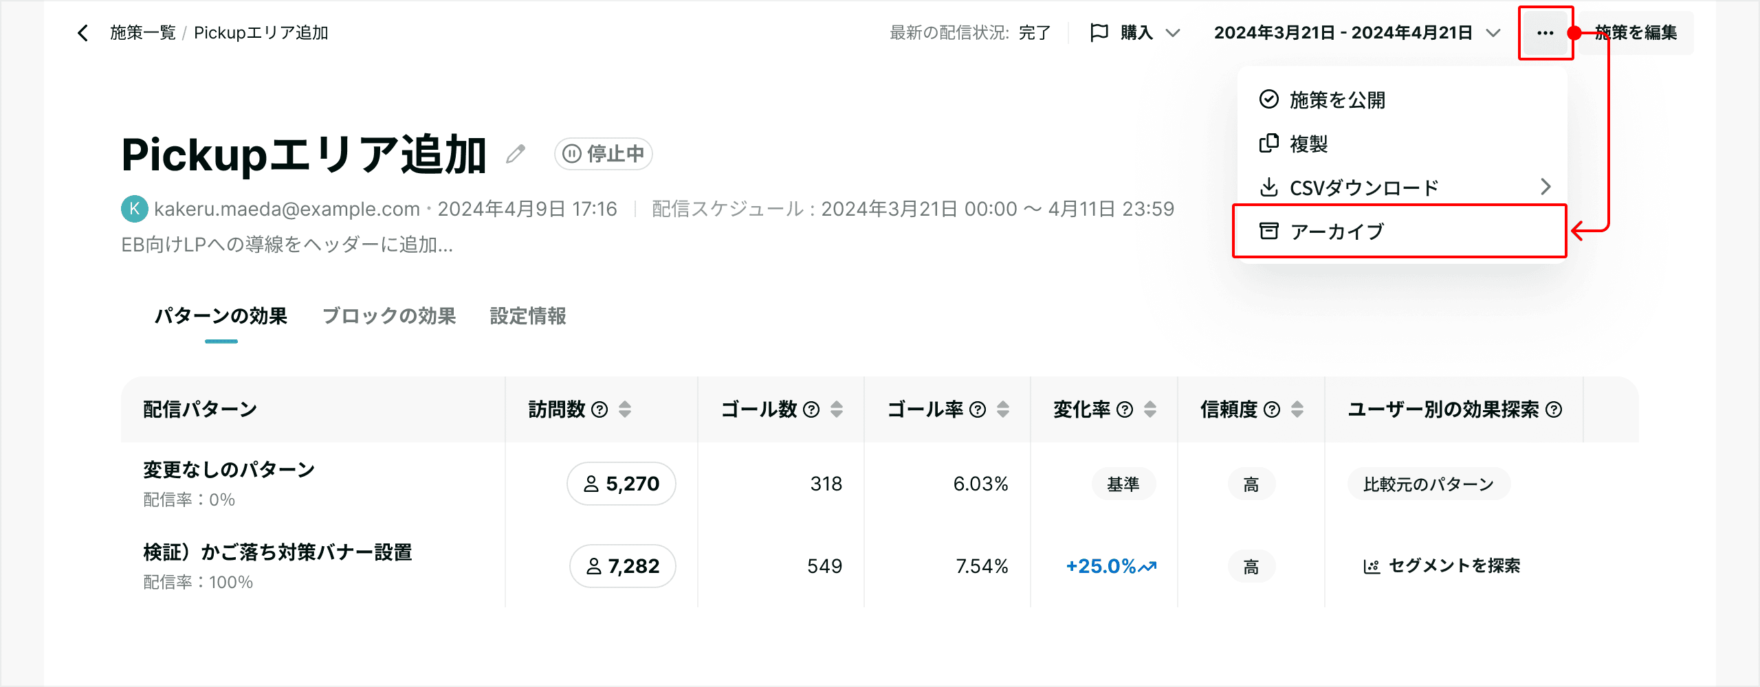Screen dimensions: 1760x687
Task: Open the 購入 goal dropdown
Action: pyautogui.click(x=1135, y=33)
